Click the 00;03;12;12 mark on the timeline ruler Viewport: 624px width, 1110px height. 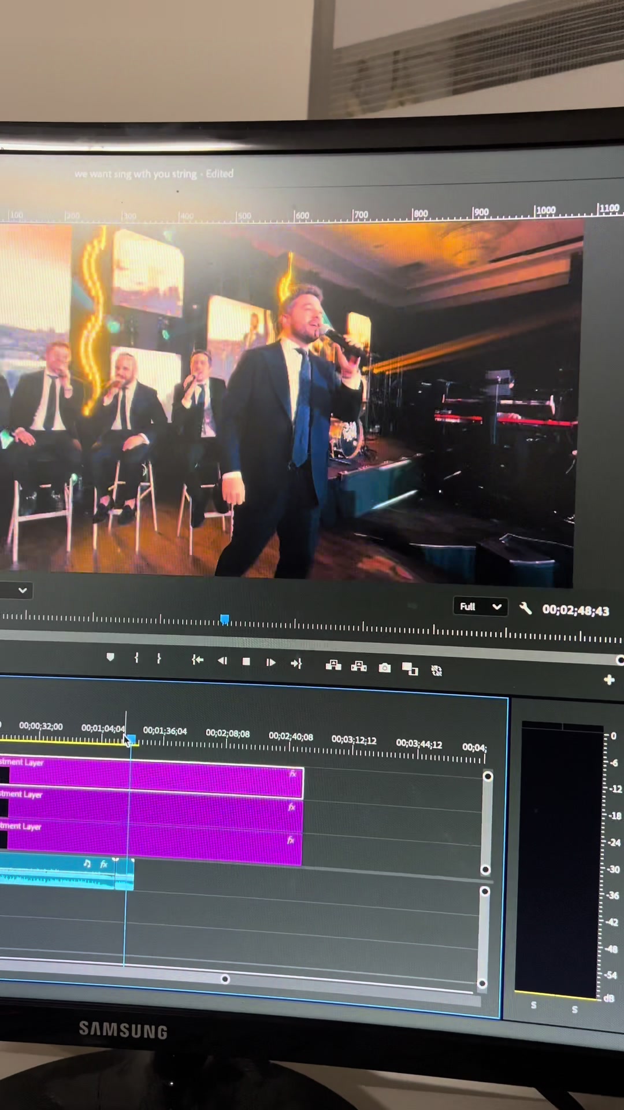[354, 739]
